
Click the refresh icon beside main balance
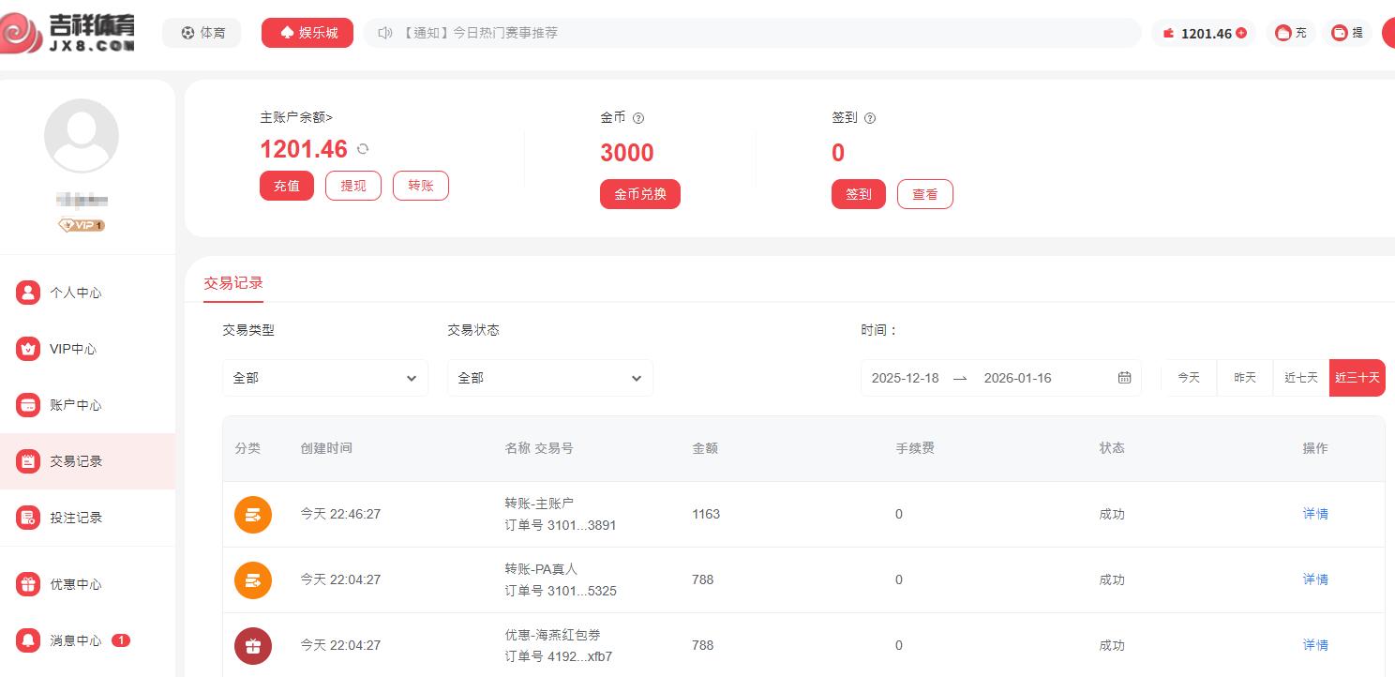coord(363,149)
